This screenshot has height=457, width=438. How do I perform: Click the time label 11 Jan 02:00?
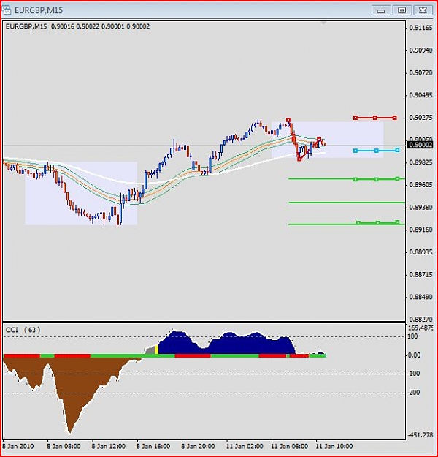pyautogui.click(x=245, y=446)
